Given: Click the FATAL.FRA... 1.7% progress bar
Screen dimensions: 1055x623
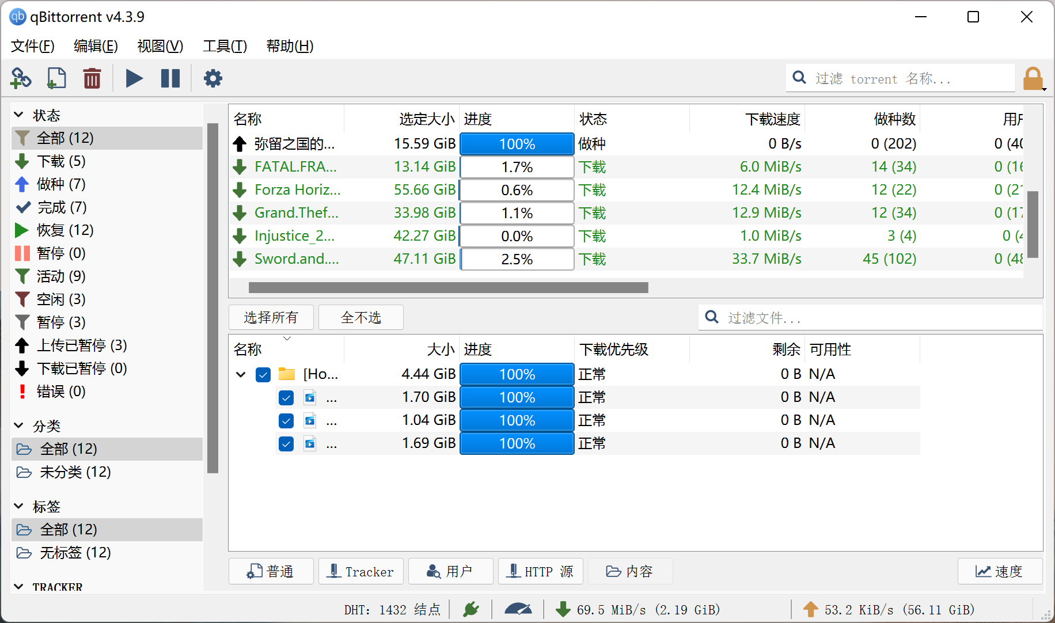Looking at the screenshot, I should pyautogui.click(x=517, y=167).
